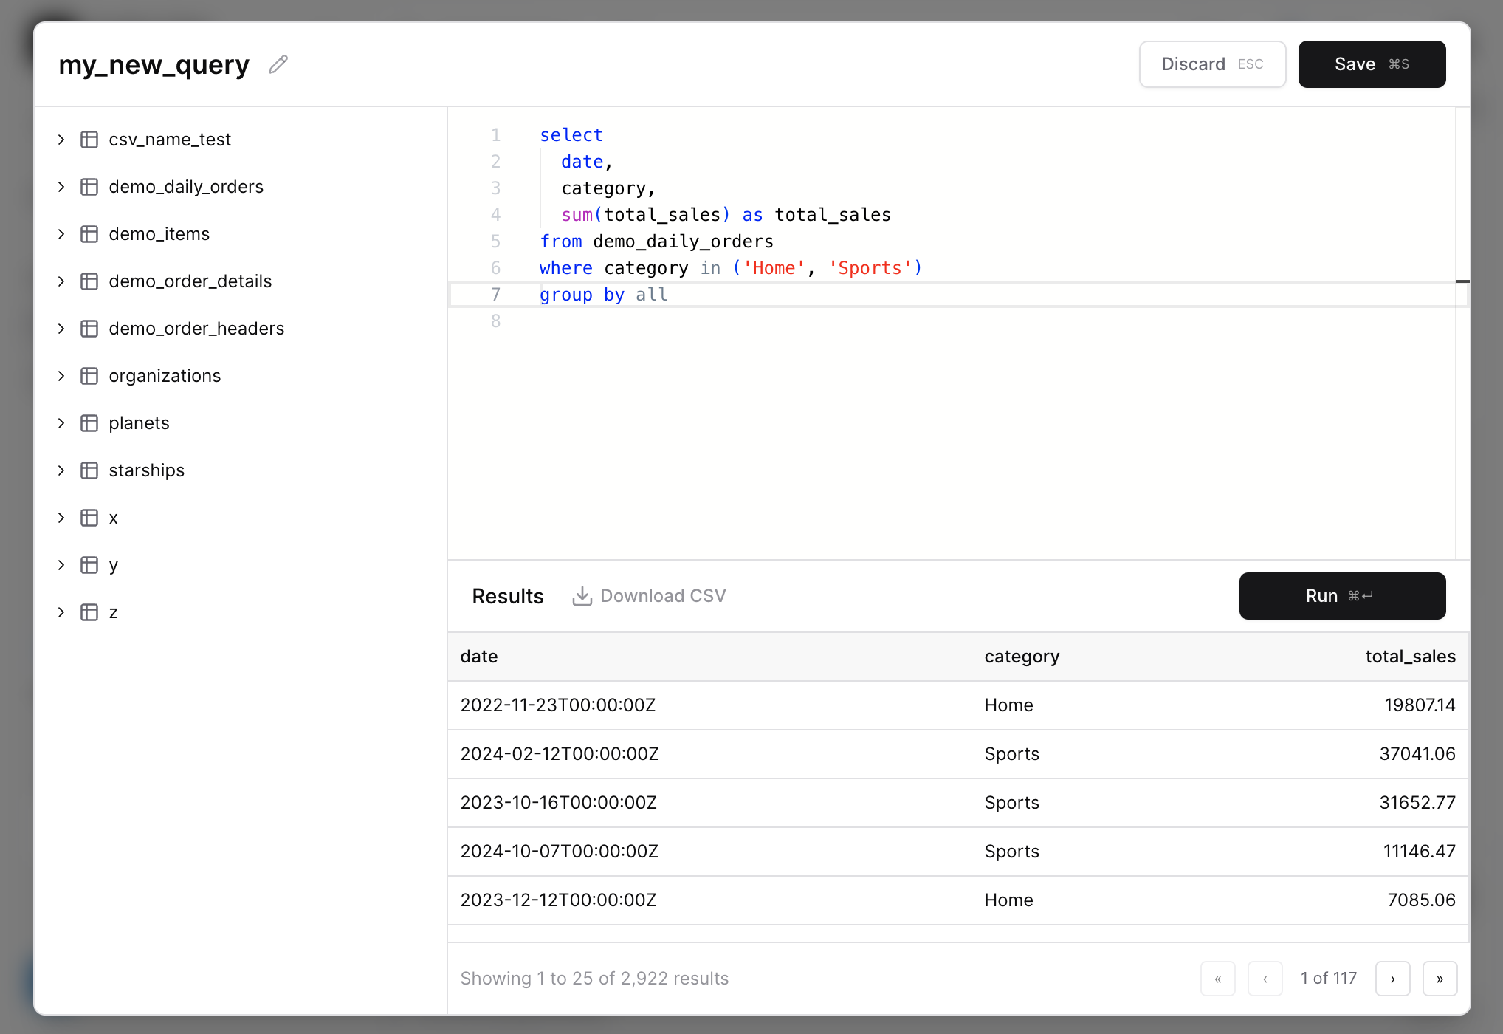Click the date column header

tap(479, 656)
